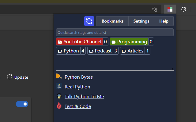The width and height of the screenshot is (196, 122).
Task: Click the Python Bytes favicon
Action: pos(59,76)
